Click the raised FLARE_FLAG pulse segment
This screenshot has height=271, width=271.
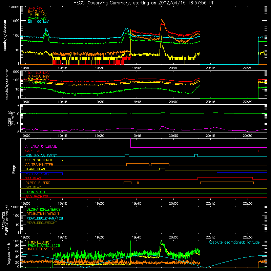point(162,168)
